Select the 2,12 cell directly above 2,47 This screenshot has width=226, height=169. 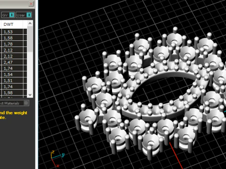(x=12, y=56)
